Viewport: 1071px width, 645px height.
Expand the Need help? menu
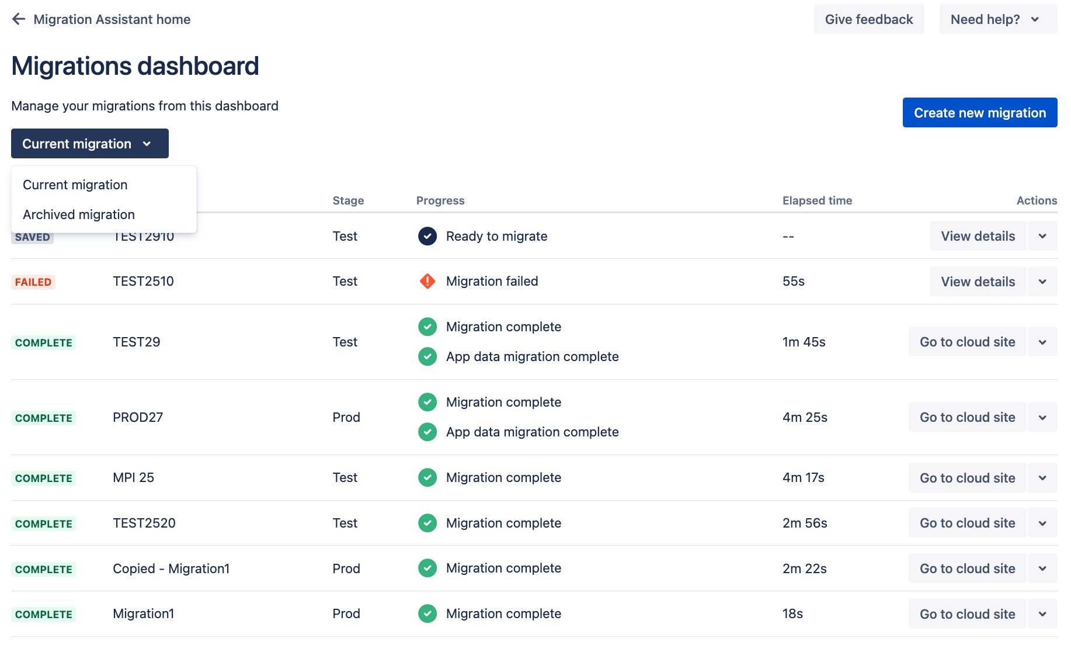click(997, 19)
